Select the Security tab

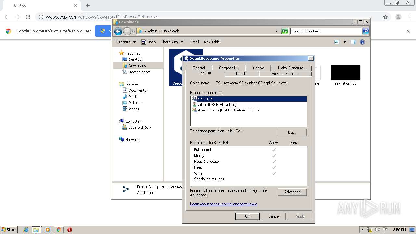point(204,73)
